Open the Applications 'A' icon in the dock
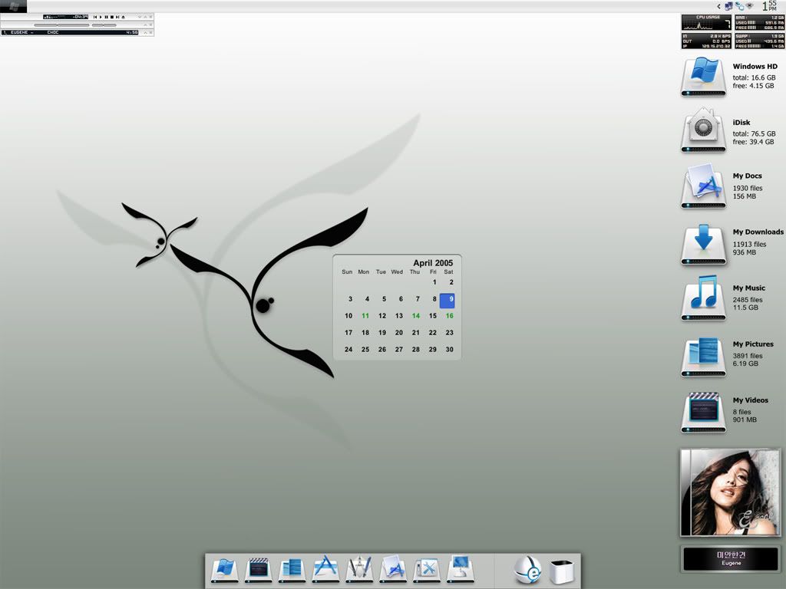Screen dimensions: 786x589 tap(325, 568)
